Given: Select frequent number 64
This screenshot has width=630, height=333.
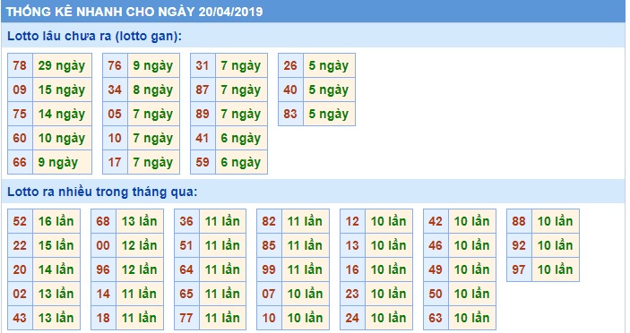Looking at the screenshot, I should click(x=186, y=269).
